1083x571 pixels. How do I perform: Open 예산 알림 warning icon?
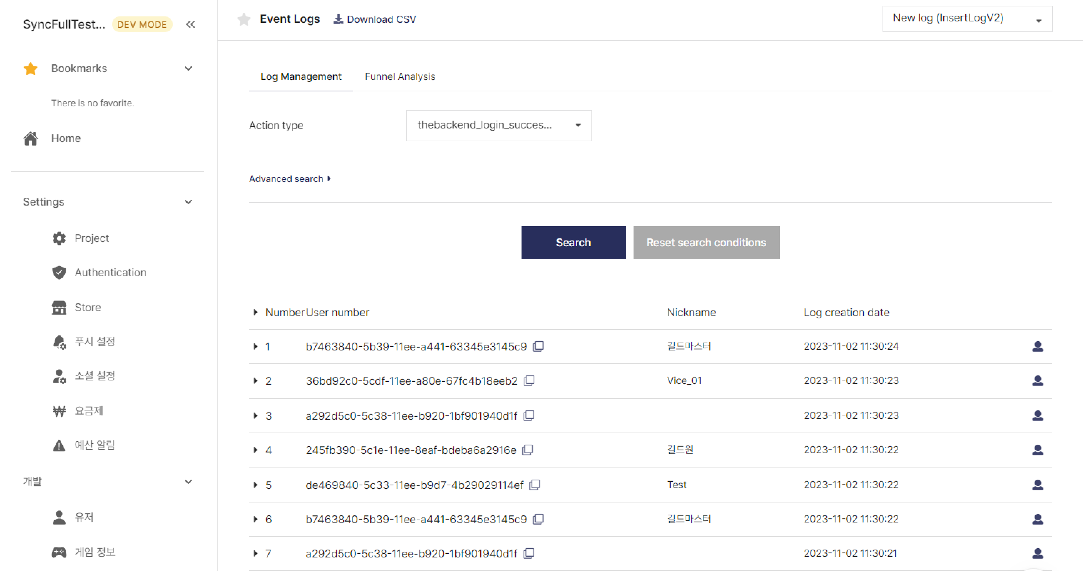point(59,445)
